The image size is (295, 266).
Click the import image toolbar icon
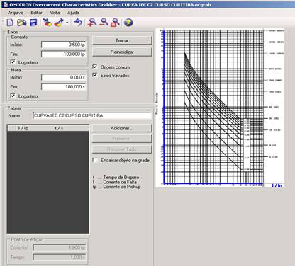click(x=48, y=23)
